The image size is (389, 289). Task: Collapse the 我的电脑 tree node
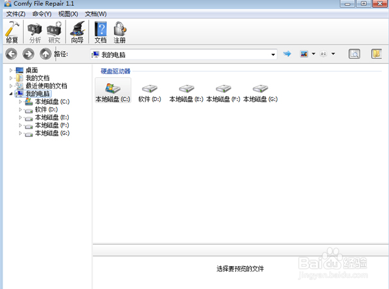coord(11,94)
